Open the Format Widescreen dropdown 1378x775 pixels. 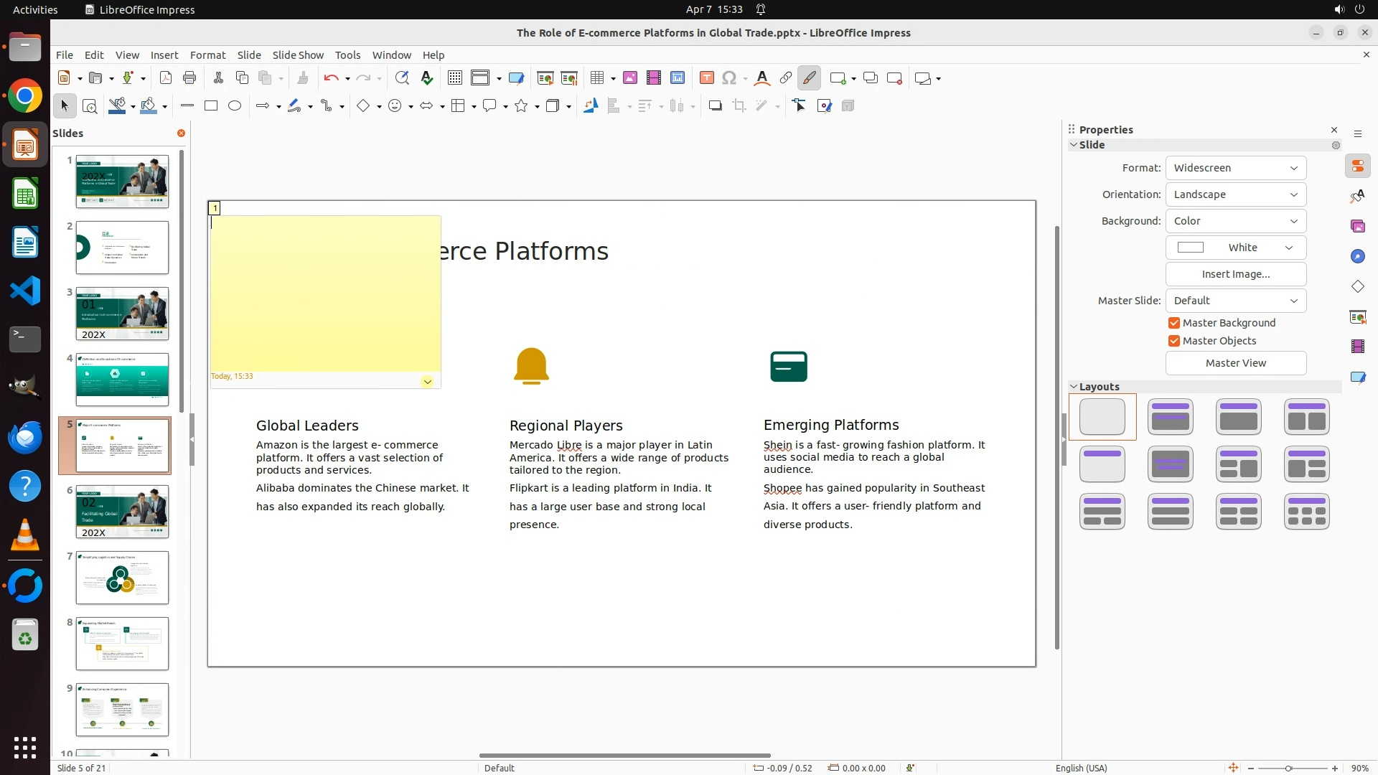pos(1235,168)
